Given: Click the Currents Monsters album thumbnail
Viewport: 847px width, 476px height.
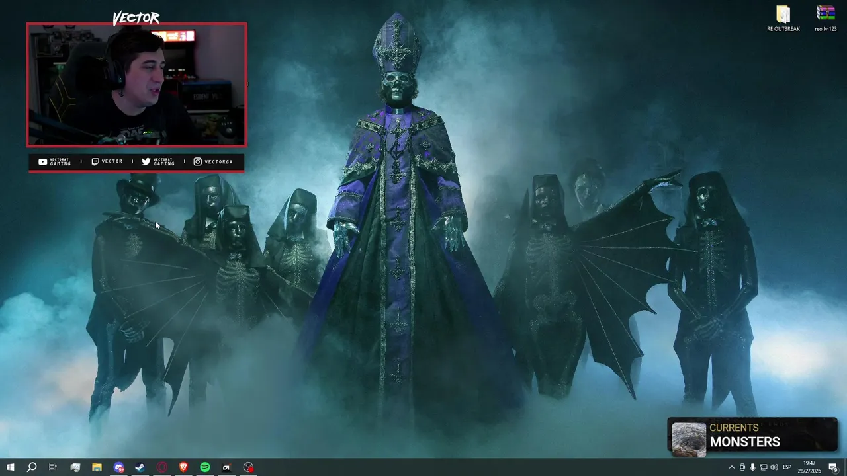Looking at the screenshot, I should 689,440.
